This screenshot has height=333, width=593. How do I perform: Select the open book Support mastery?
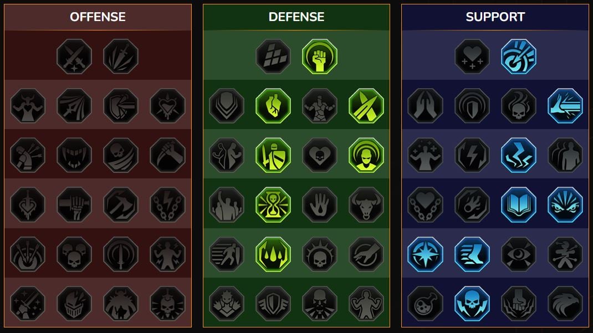point(519,204)
